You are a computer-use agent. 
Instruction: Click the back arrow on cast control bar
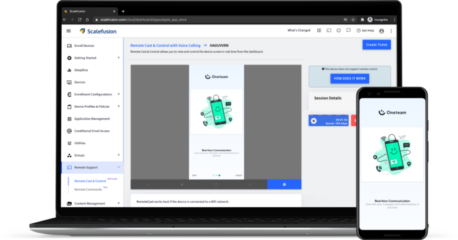coord(147,185)
